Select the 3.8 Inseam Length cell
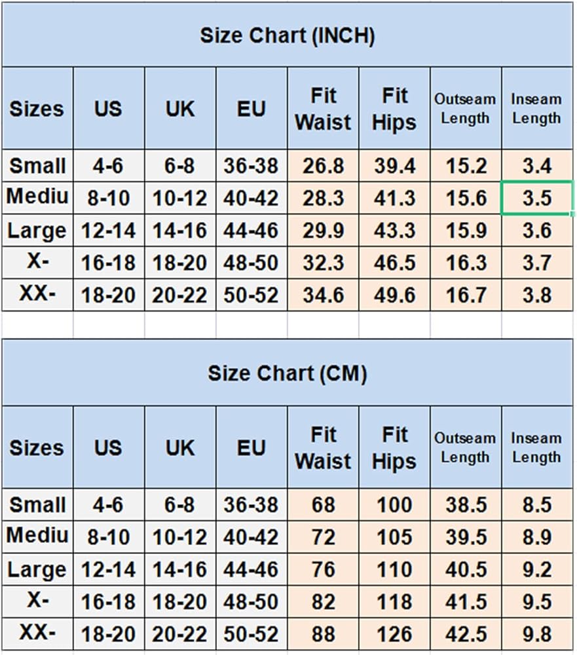 tap(537, 295)
